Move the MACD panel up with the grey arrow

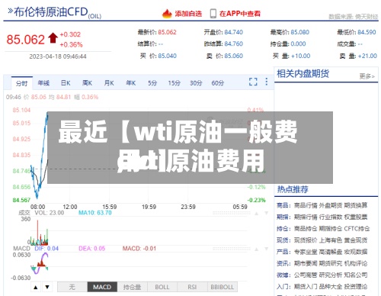point(257,249)
